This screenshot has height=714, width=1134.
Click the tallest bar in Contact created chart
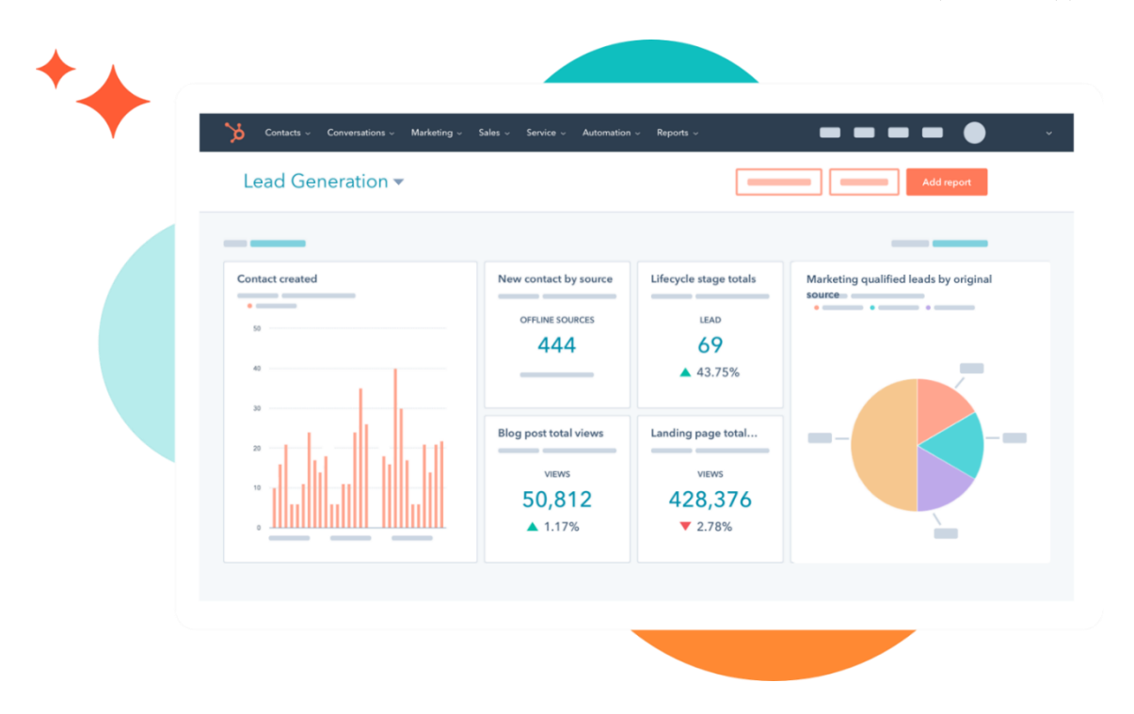395,447
